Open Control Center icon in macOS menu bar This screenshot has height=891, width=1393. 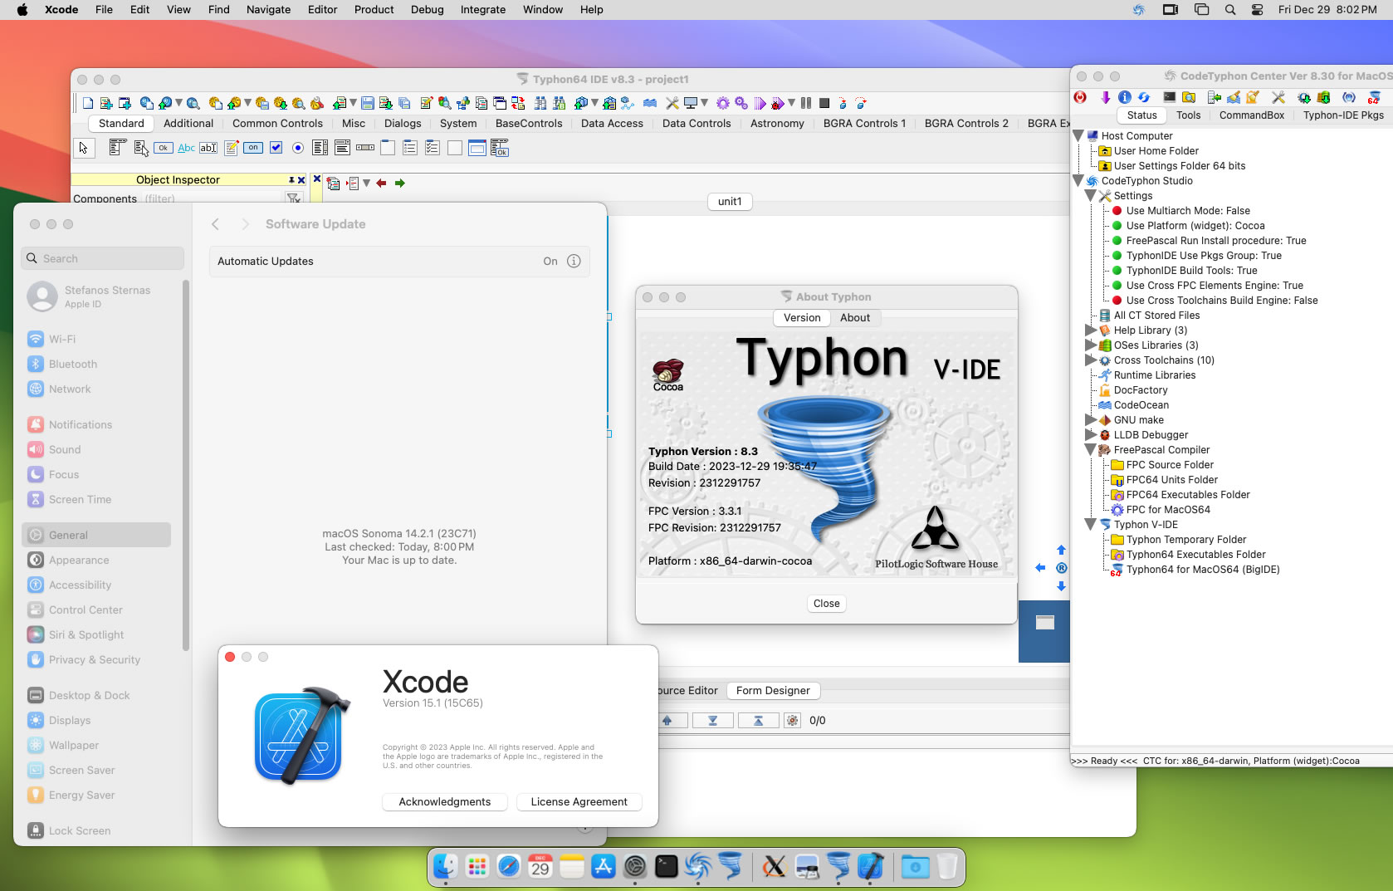click(x=1257, y=9)
